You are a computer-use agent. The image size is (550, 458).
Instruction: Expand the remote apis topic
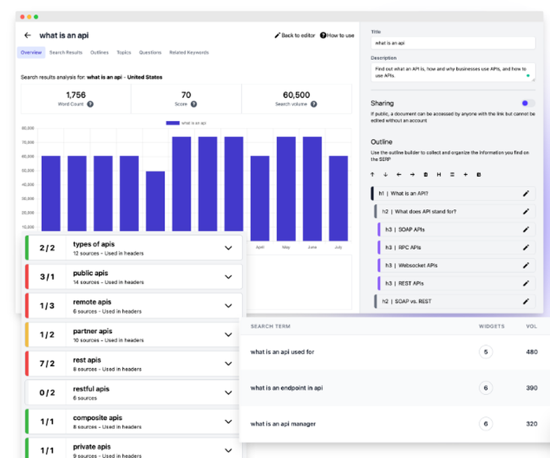click(x=228, y=306)
